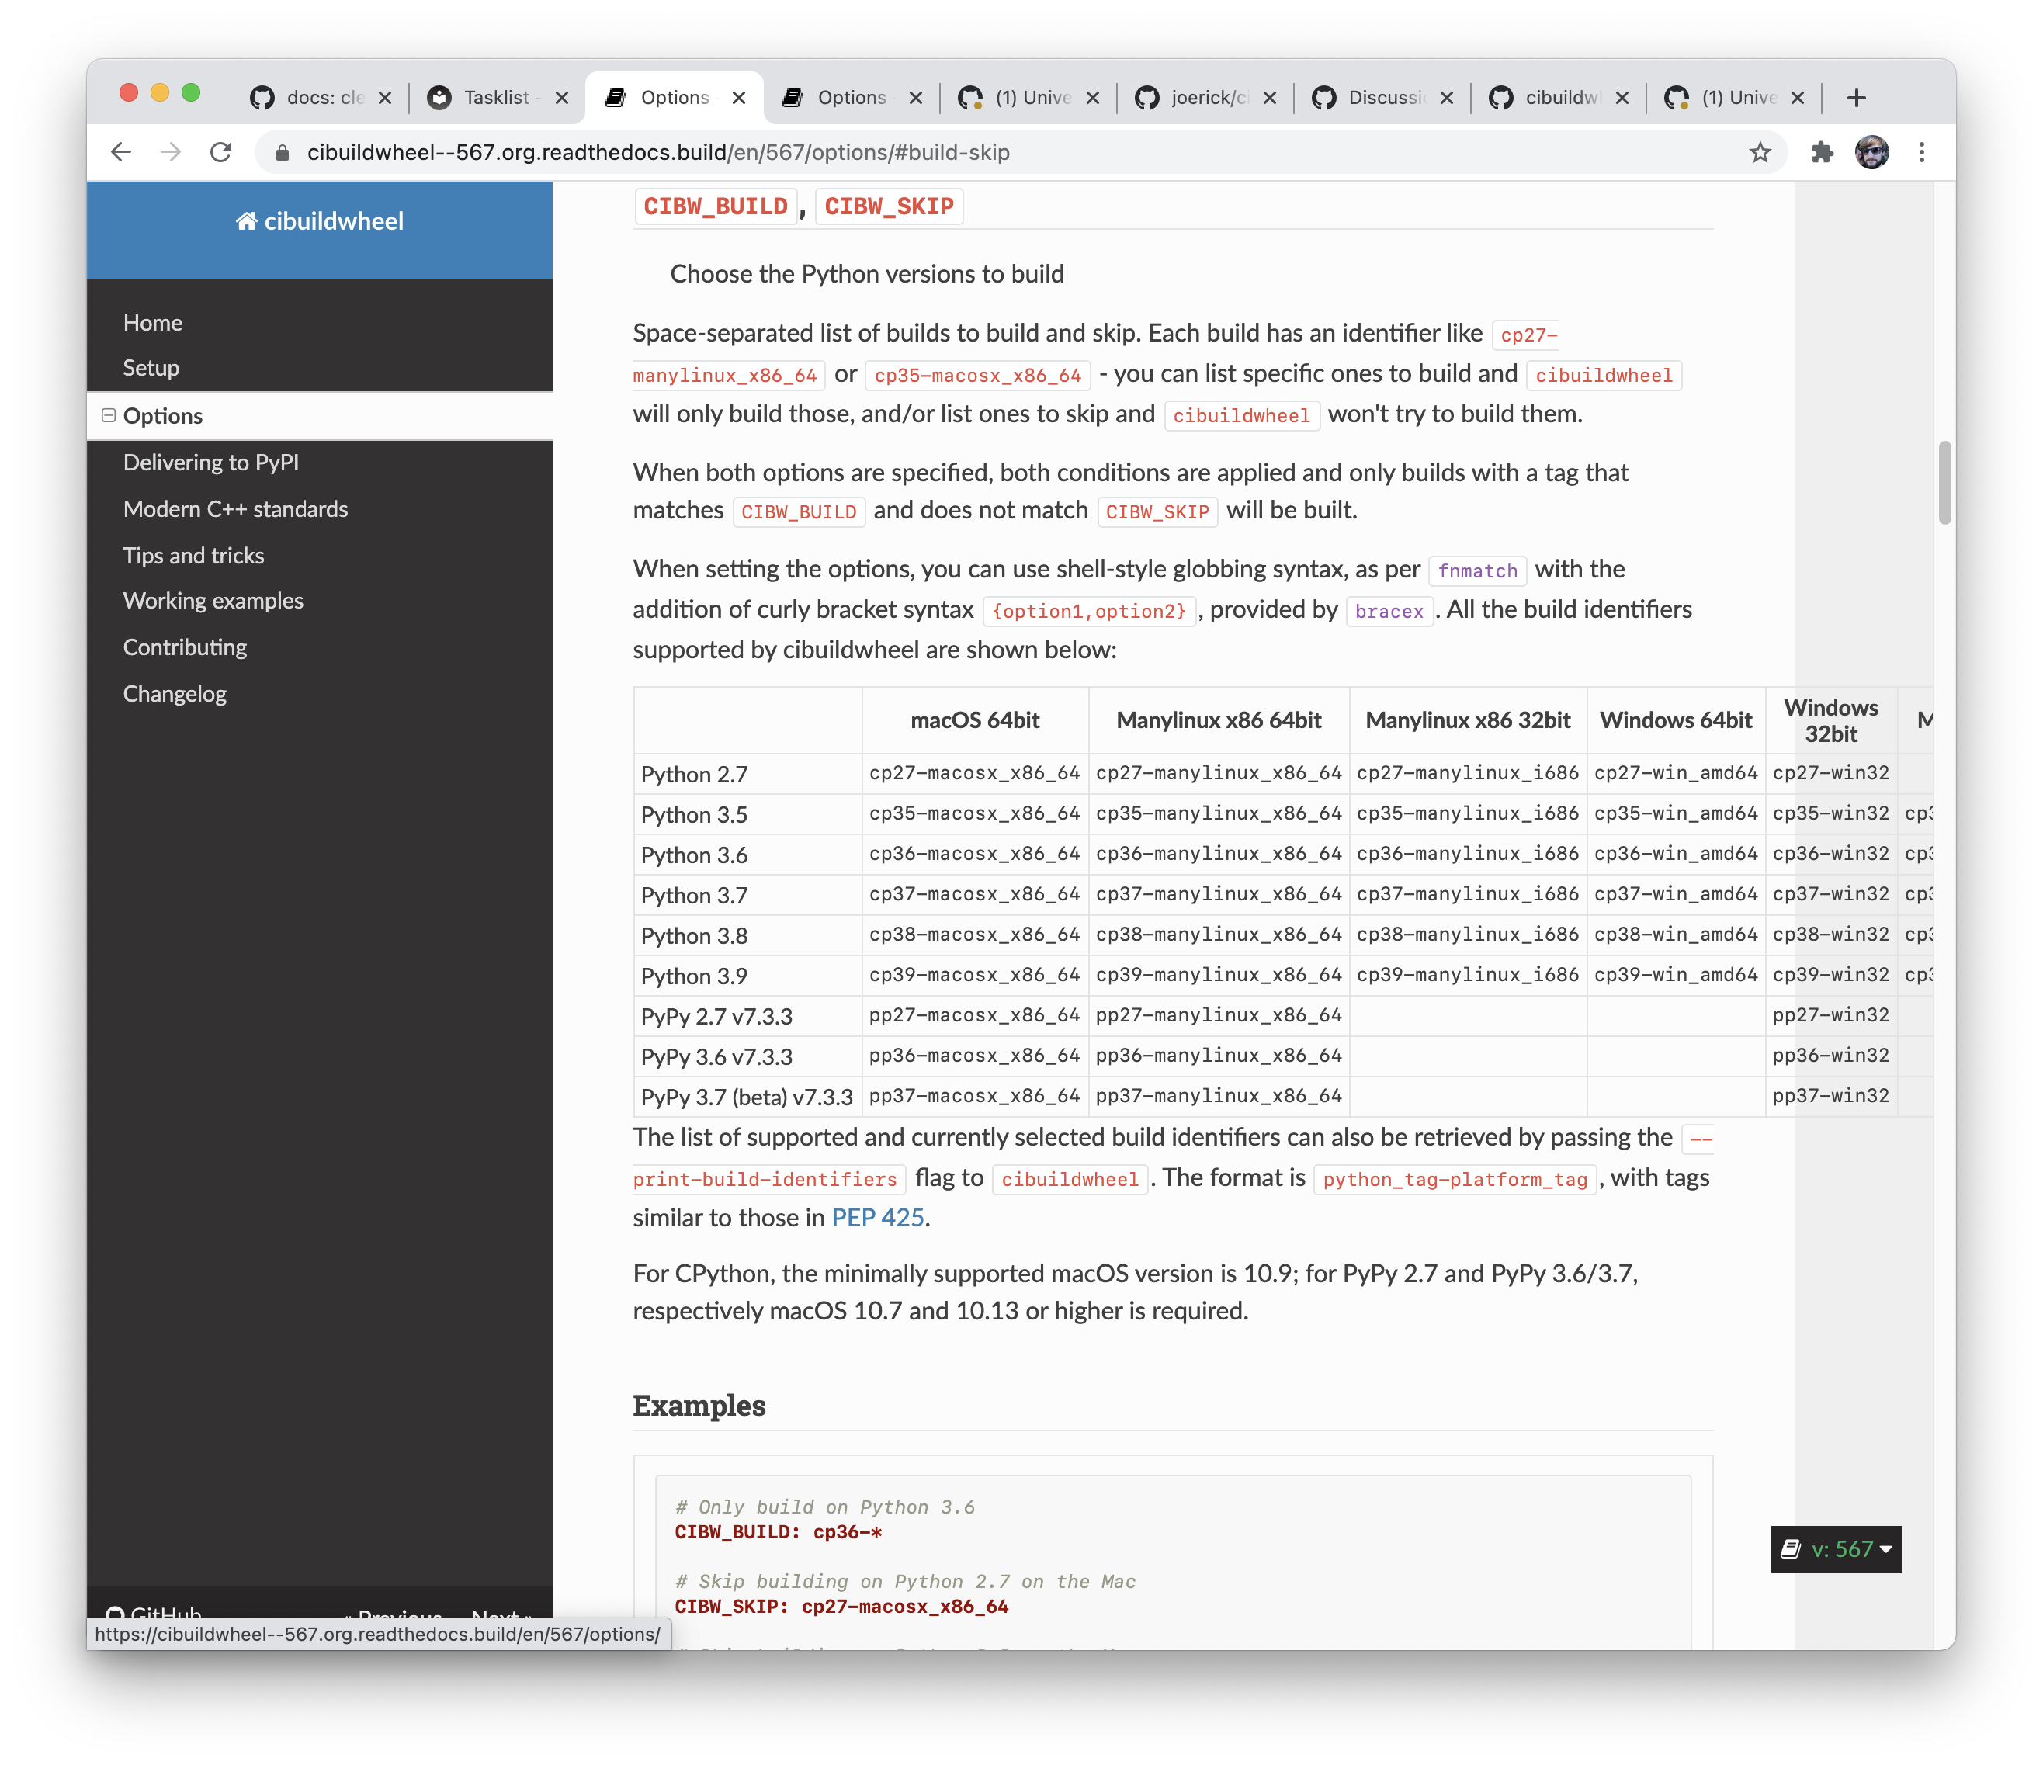Click the site lock icon in address bar
Screen dimensions: 2043x1765
(282, 152)
